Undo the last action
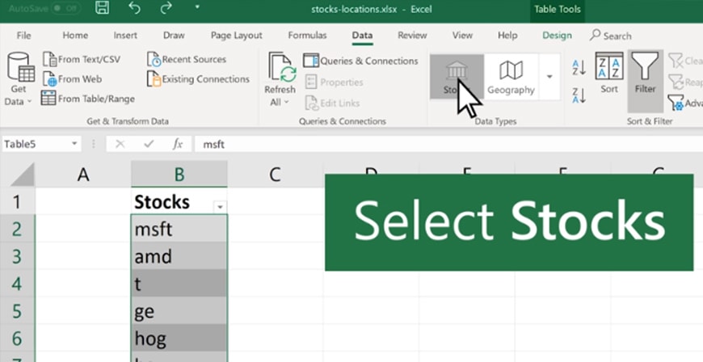 pos(134,7)
